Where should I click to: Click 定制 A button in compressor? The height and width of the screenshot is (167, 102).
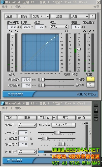coord(39,16)
